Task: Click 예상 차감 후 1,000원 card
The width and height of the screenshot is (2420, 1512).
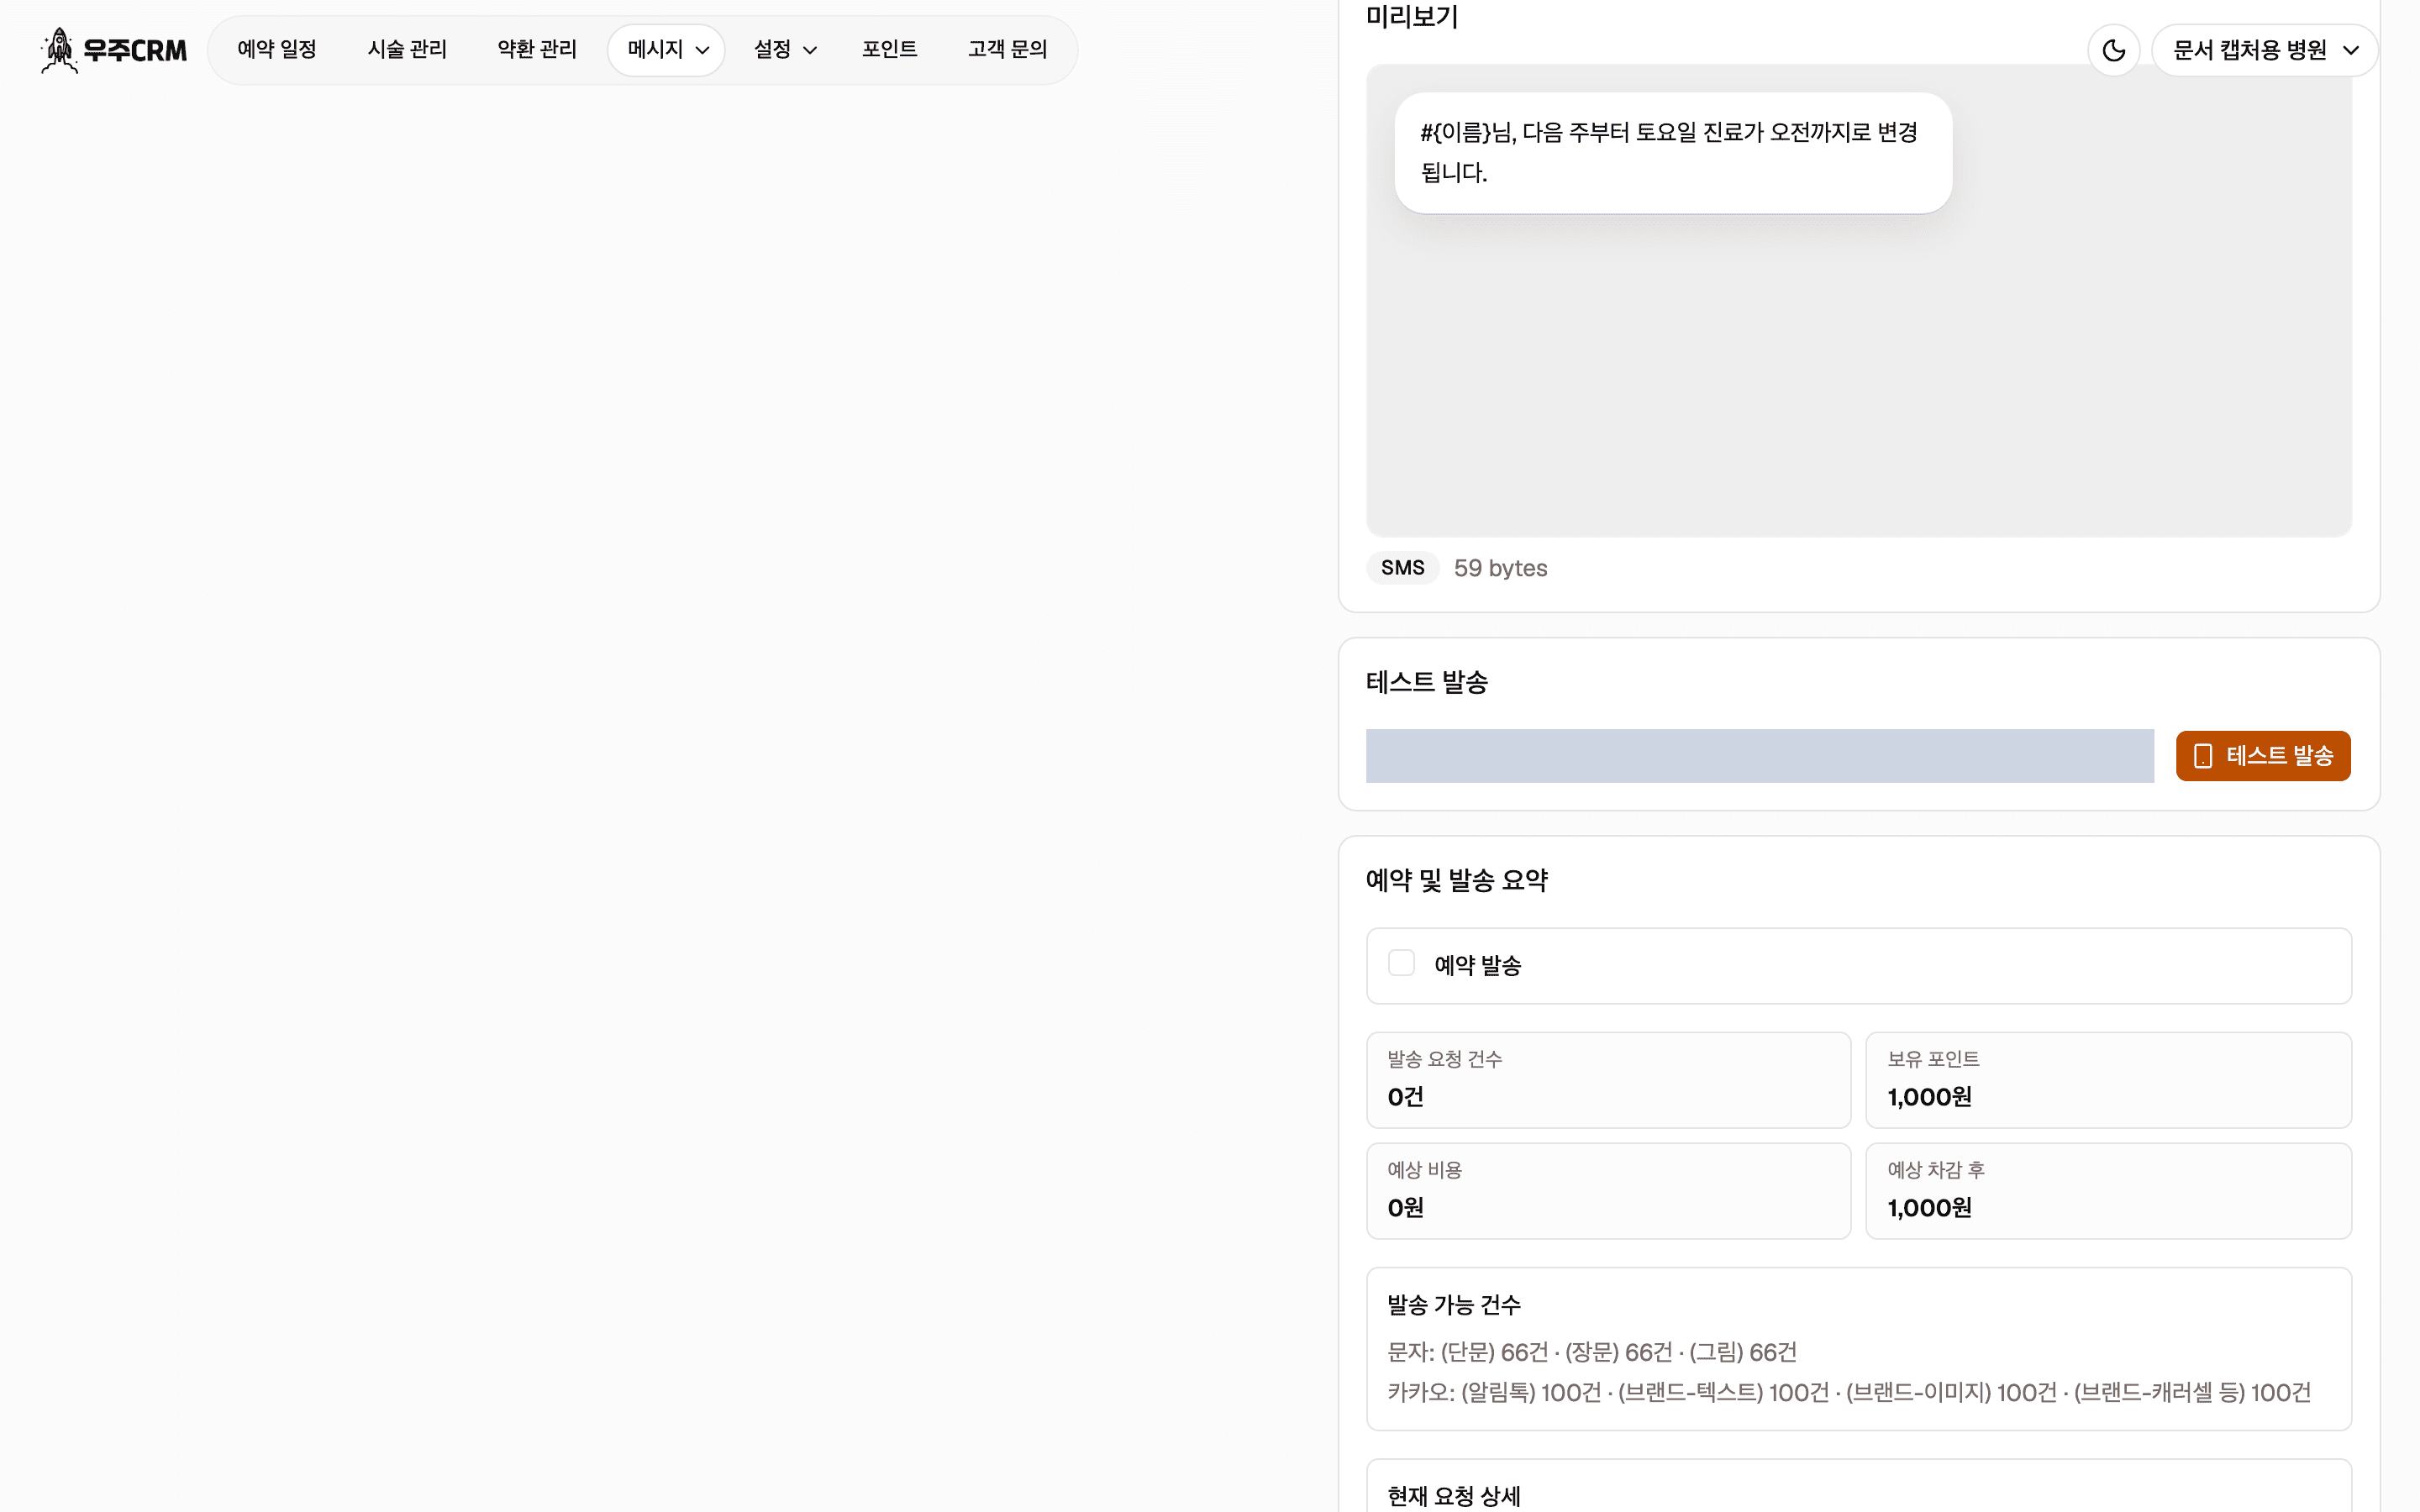Action: [x=2108, y=1191]
